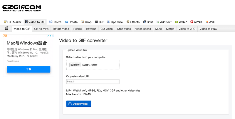Screen dimensions: 235x119
Task: Click the choose file button
Action: (75, 65)
